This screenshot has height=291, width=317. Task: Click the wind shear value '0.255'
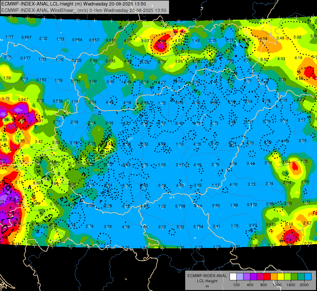(77, 60)
